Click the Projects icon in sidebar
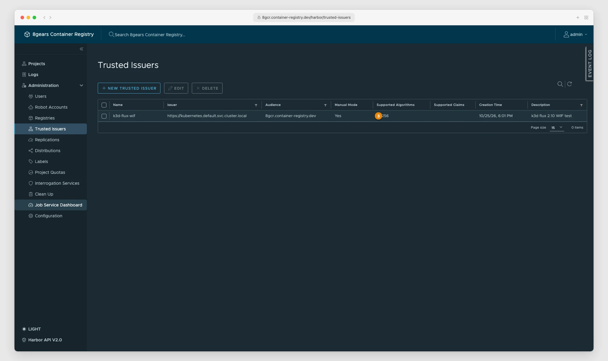 point(24,64)
